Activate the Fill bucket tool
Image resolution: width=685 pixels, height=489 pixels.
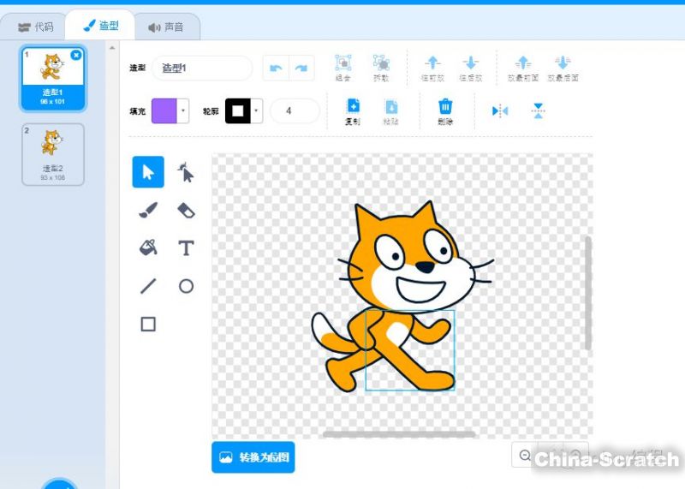[x=148, y=247]
